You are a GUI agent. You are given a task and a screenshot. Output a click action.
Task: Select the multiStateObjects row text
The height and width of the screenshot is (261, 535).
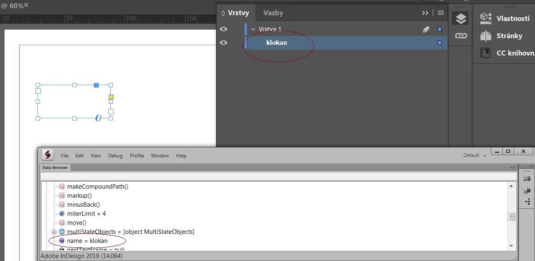pos(131,231)
